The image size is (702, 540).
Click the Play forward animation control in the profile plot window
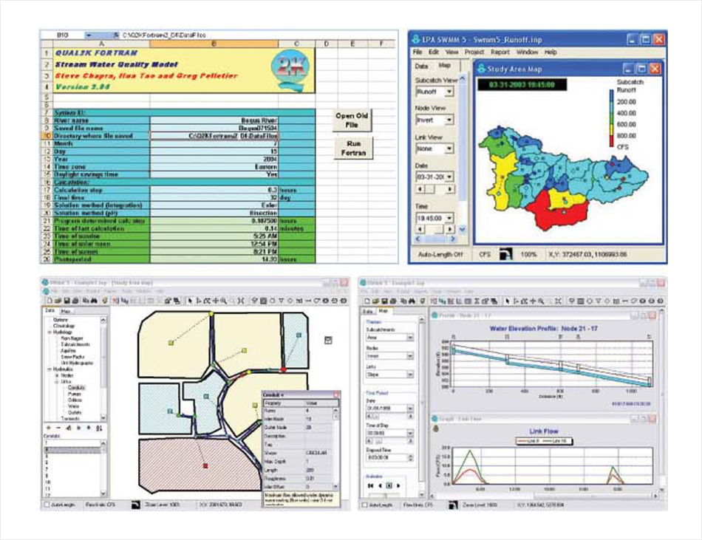pyautogui.click(x=398, y=485)
